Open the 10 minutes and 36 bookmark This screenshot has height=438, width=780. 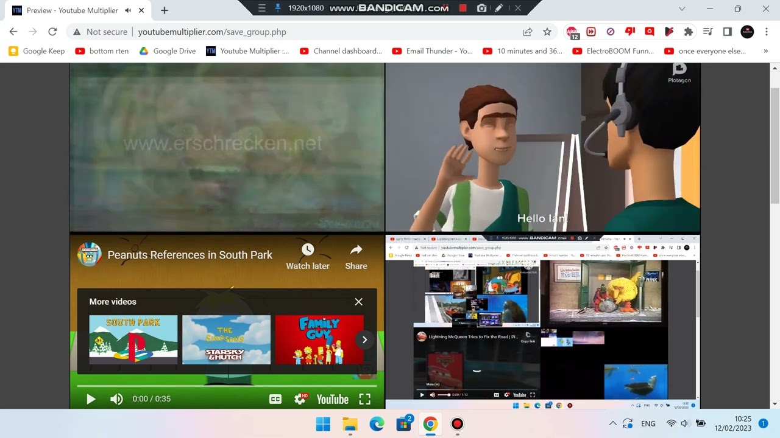(x=523, y=51)
